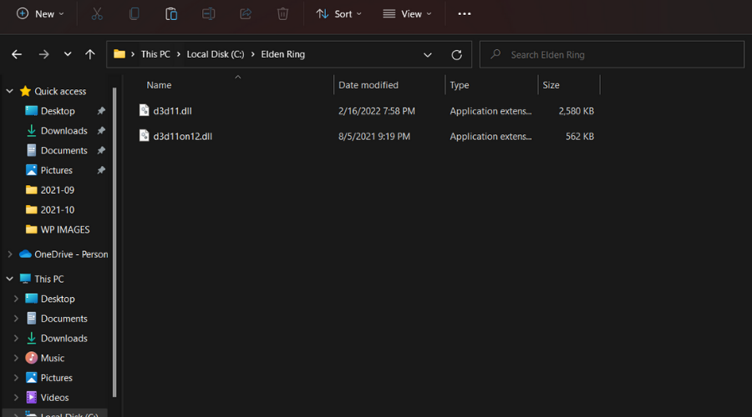Select Pictures in Quick access
Viewport: 752px width, 417px height.
(x=57, y=170)
